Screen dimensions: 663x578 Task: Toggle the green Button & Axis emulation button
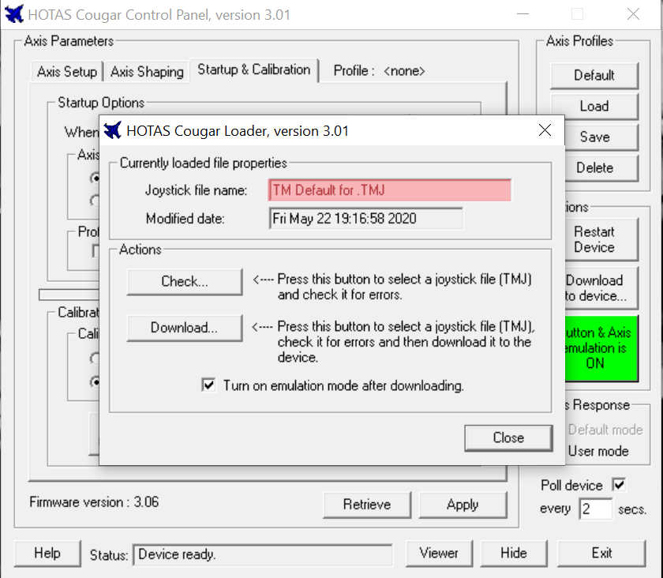point(601,347)
